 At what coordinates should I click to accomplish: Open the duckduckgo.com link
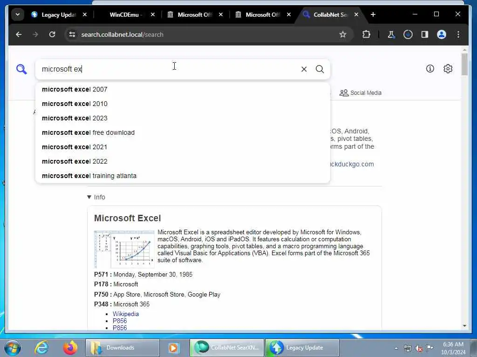click(352, 164)
